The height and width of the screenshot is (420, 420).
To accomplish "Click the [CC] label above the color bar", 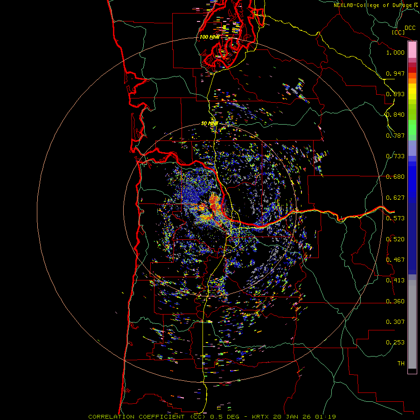I will (398, 32).
